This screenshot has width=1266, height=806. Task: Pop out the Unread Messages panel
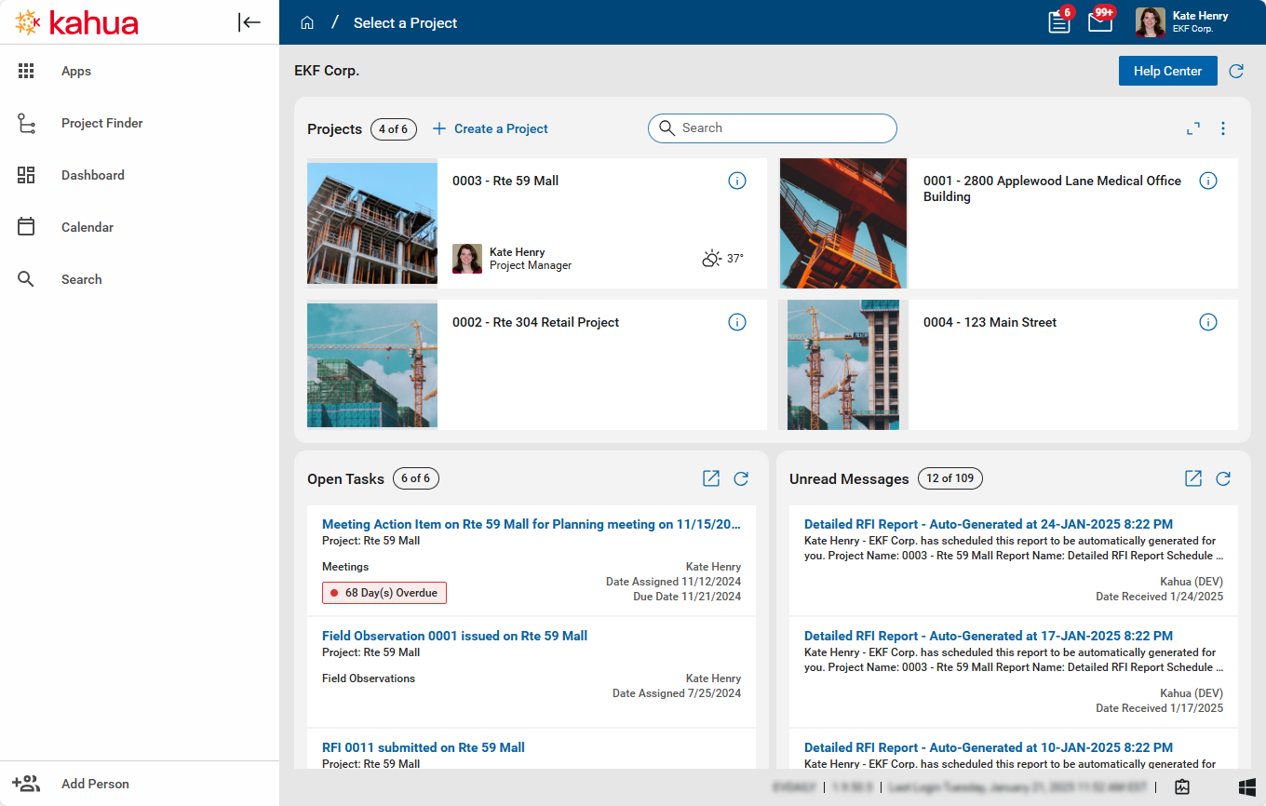(x=1192, y=478)
